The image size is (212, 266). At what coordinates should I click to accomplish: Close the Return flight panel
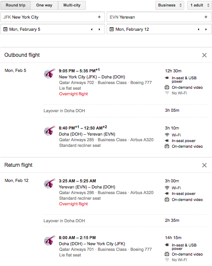click(x=204, y=165)
